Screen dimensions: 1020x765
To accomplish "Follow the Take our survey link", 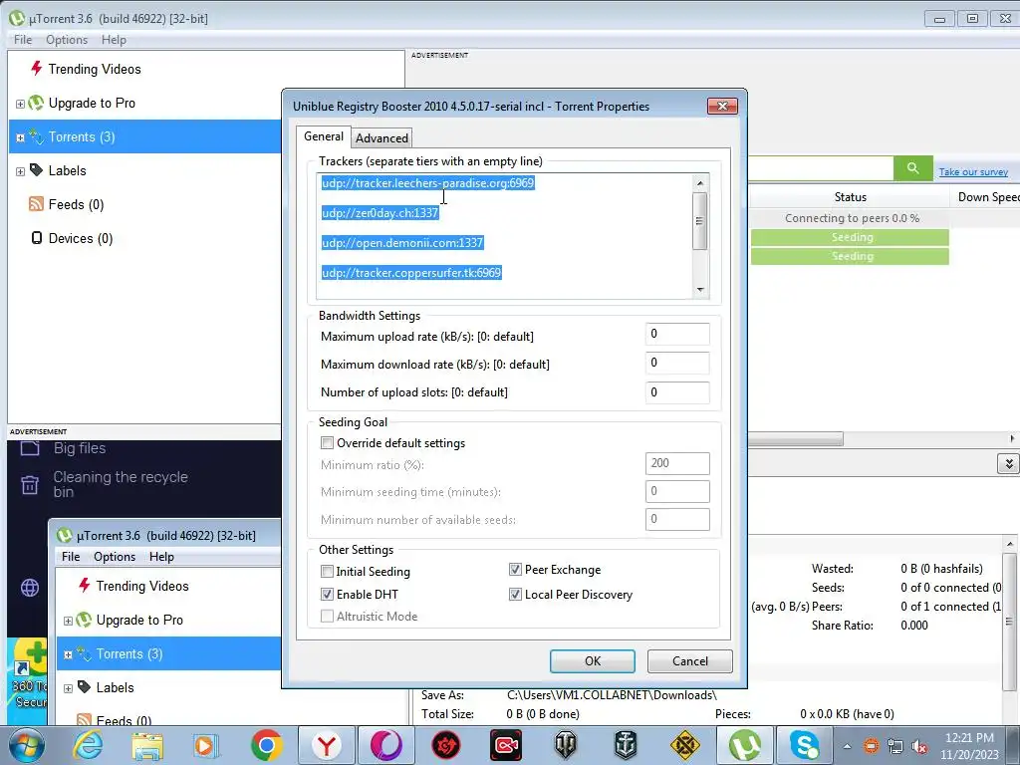I will coord(973,171).
